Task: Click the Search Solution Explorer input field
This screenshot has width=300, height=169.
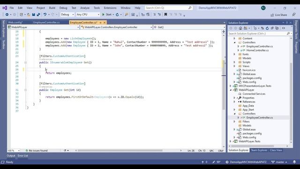Action: tap(257, 33)
